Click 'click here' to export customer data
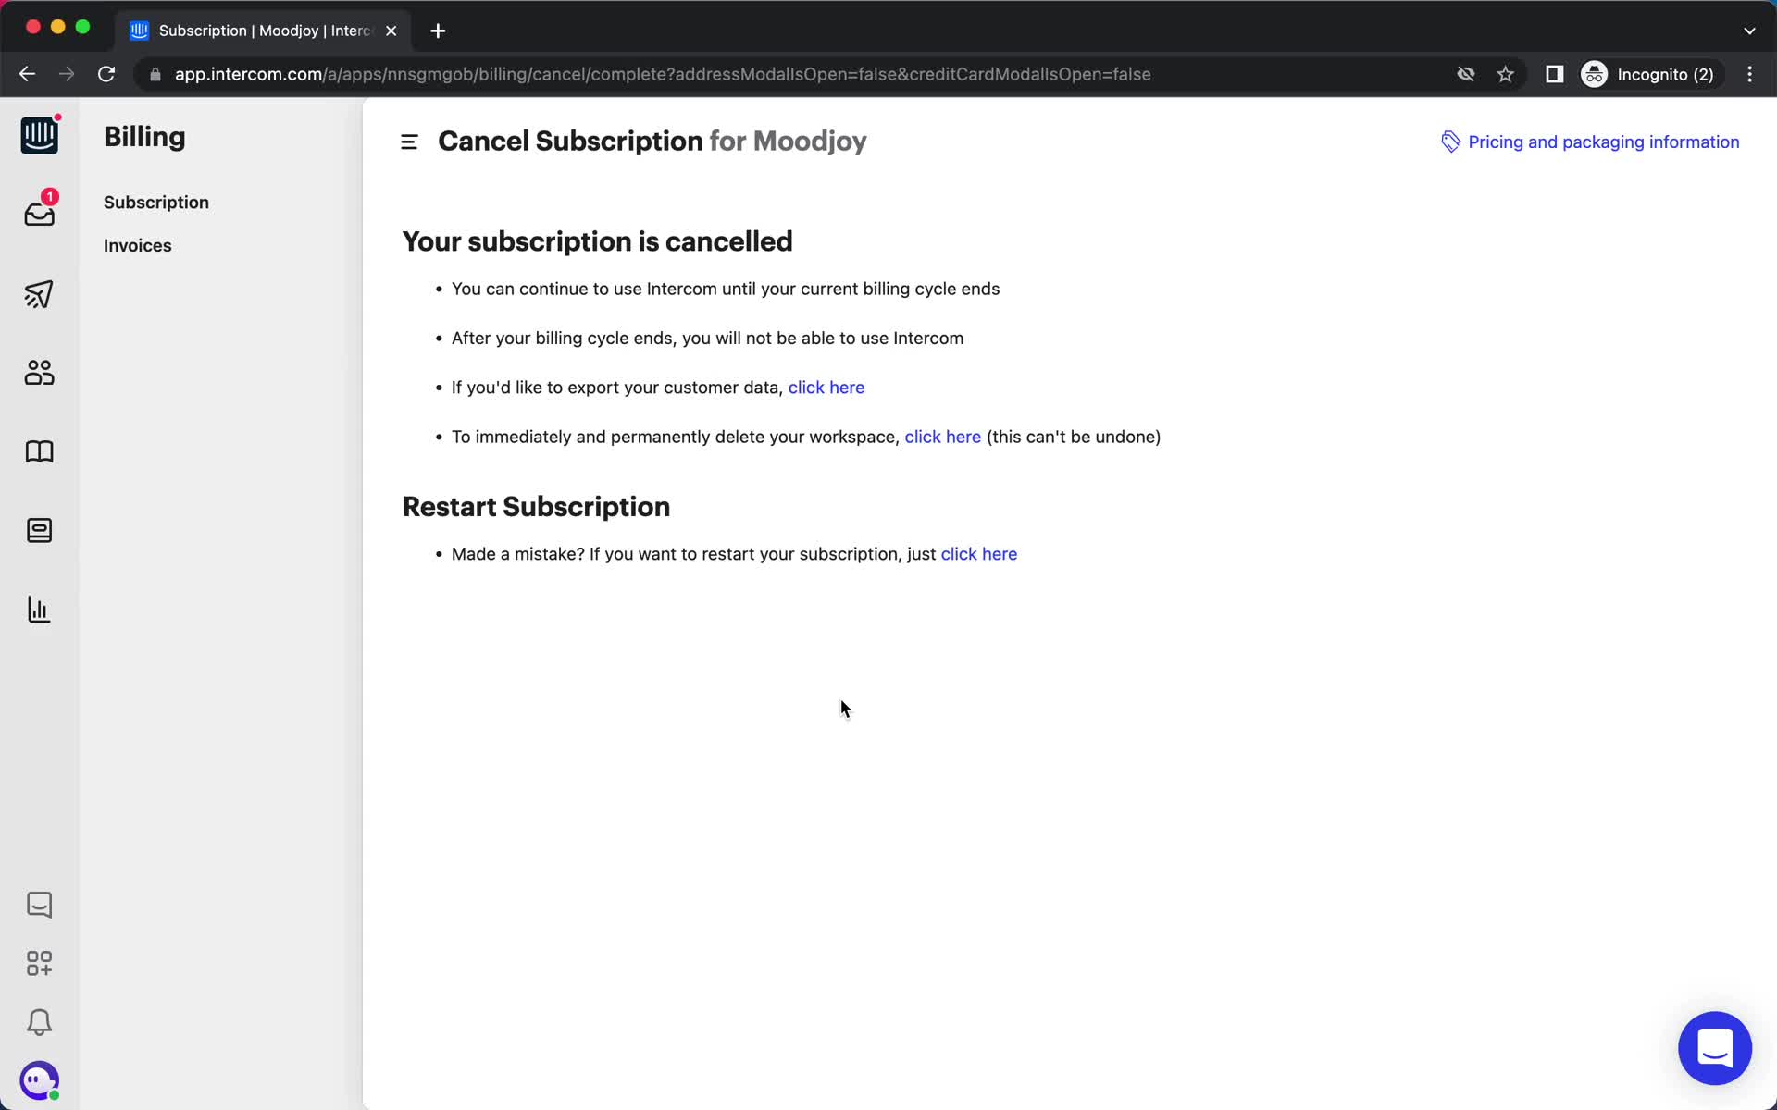1777x1110 pixels. [x=826, y=388]
